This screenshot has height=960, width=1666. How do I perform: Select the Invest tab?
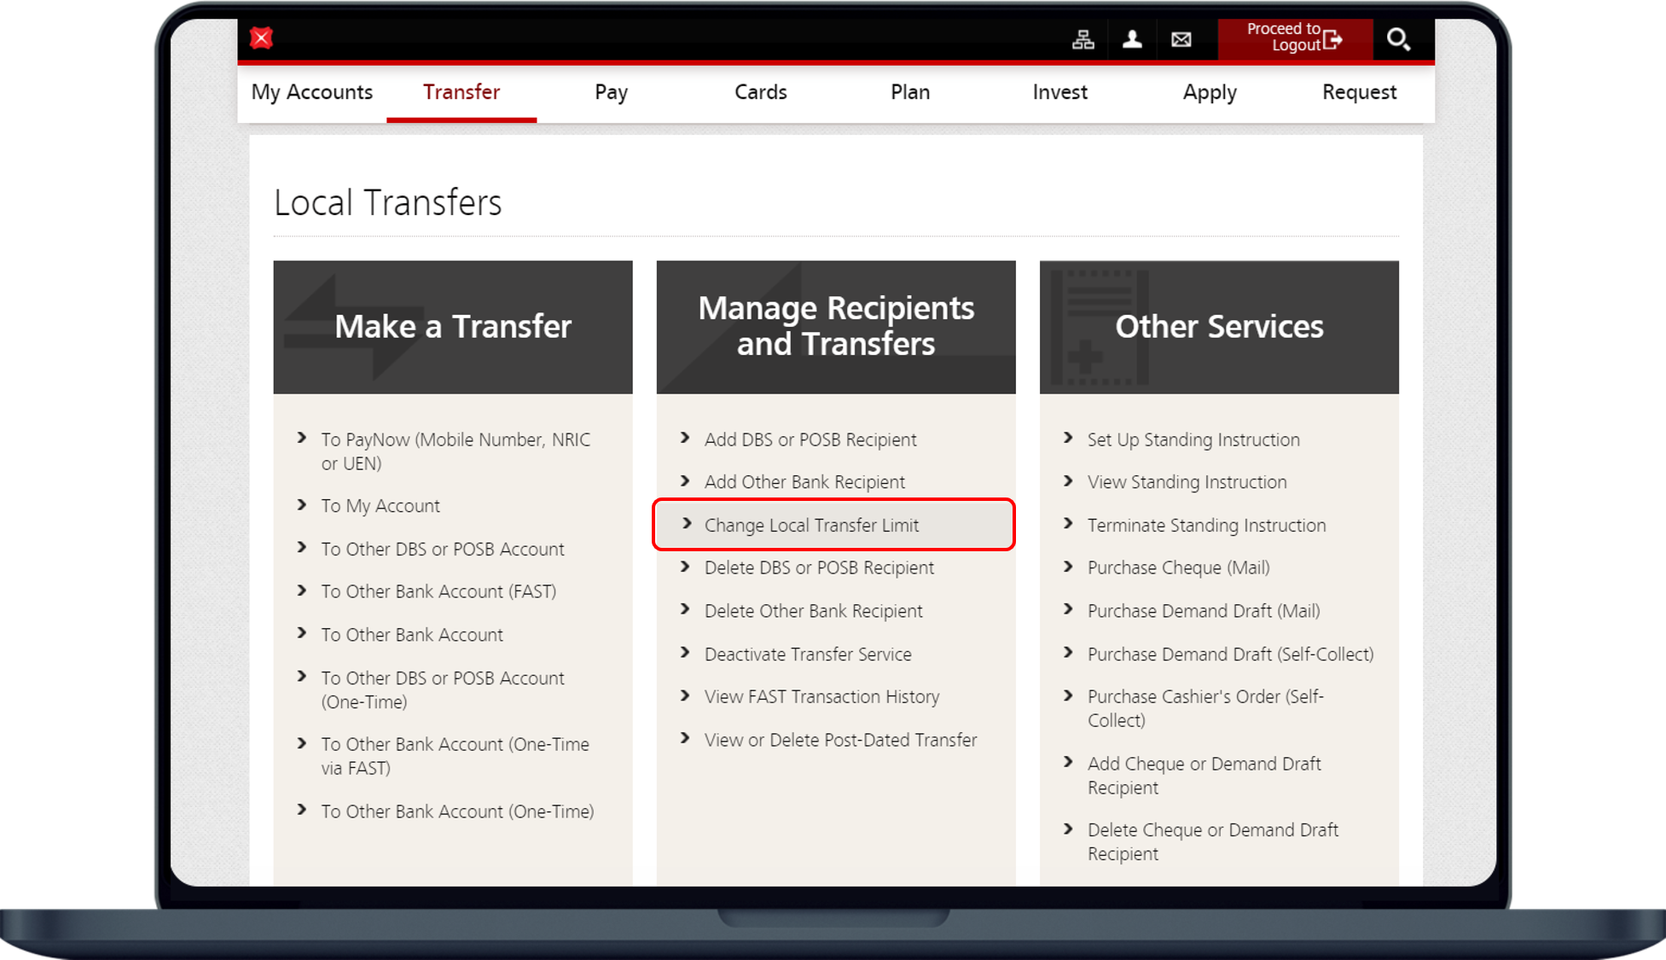click(x=1059, y=92)
